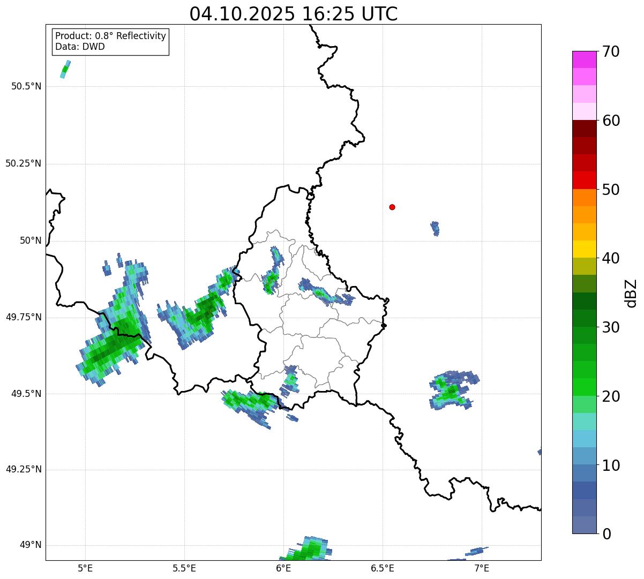Viewport: 644px width, 579px height.
Task: Click the 7°E longitude label
Action: [x=482, y=568]
